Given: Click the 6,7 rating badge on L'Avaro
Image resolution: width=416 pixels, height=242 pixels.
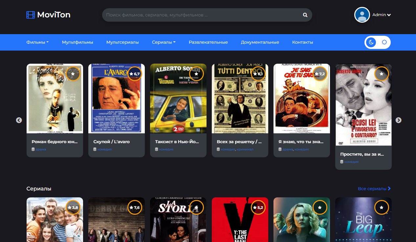Looking at the screenshot, I should pos(135,74).
